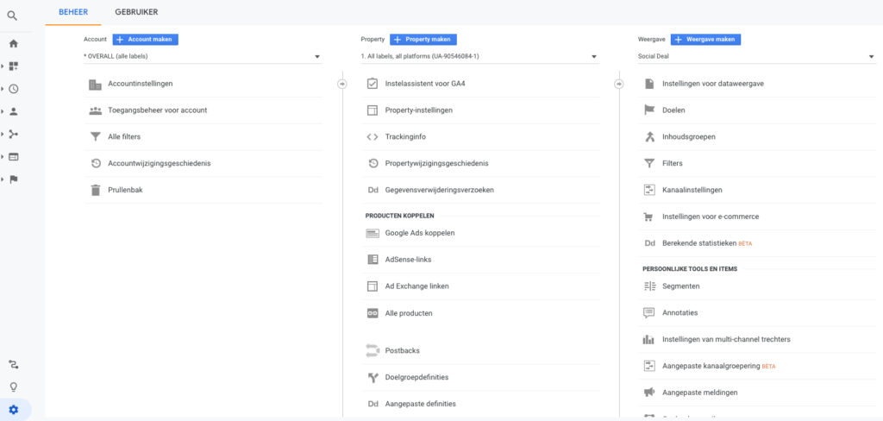
Task: Click the Admin gear icon at bottom left
Action: 13,410
